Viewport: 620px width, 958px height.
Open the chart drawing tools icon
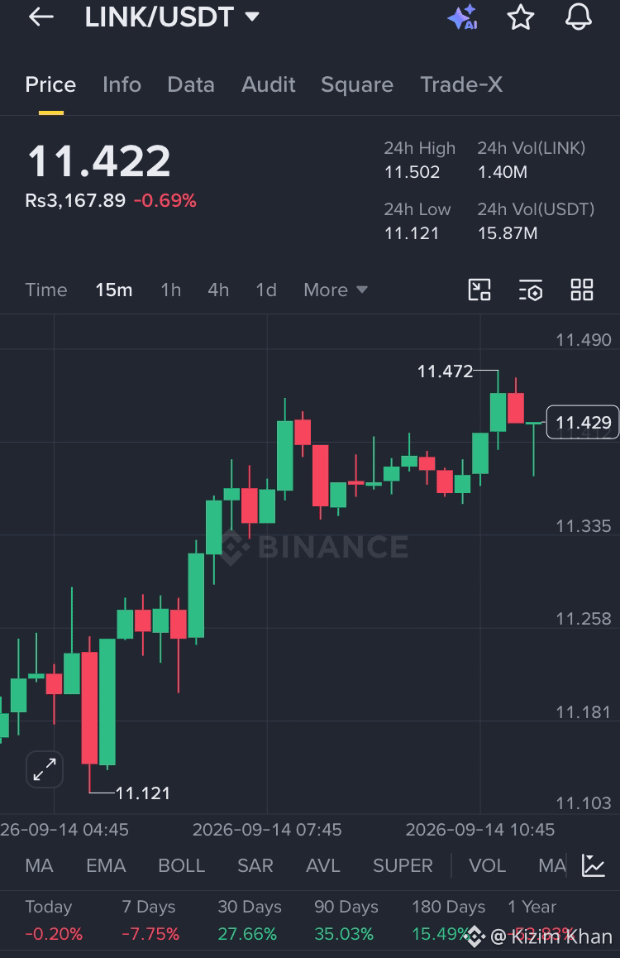pyautogui.click(x=479, y=290)
